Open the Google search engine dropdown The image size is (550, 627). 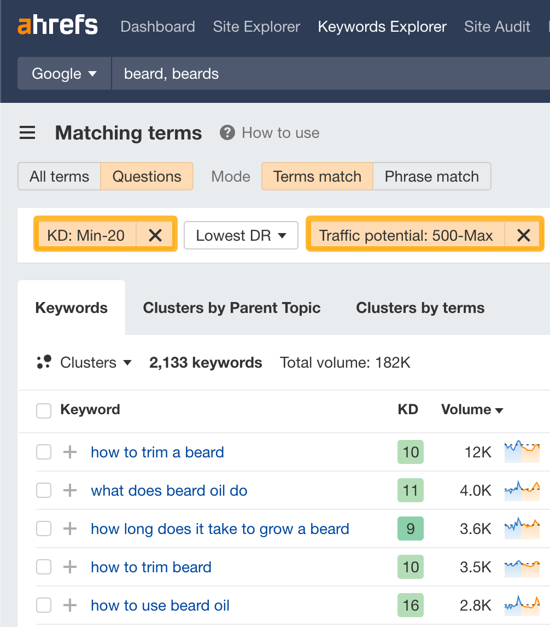tap(63, 73)
